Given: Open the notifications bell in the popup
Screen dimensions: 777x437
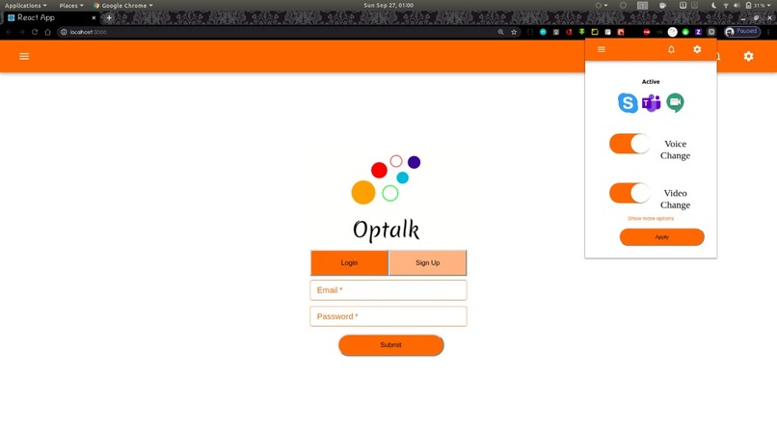Looking at the screenshot, I should tap(671, 49).
